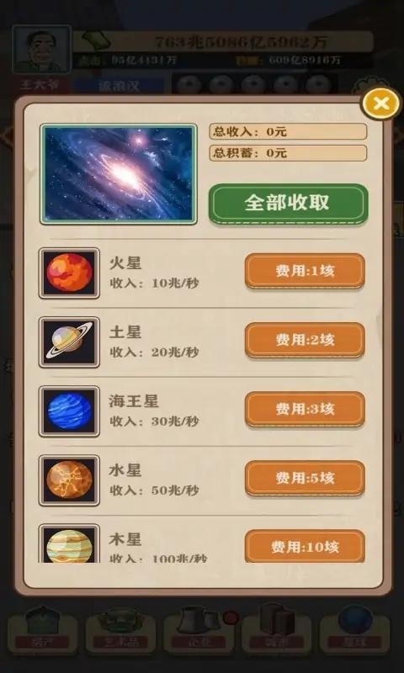Image resolution: width=404 pixels, height=673 pixels.
Task: Buy 火星 for 费用:1垓
Action: point(305,271)
